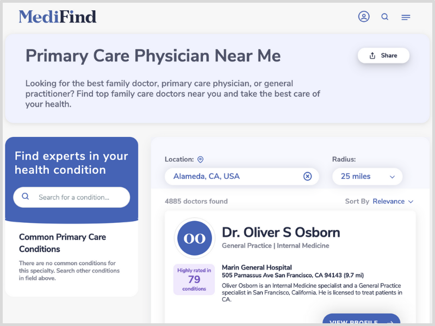Click the Alameda, CA, USA location field

(241, 176)
